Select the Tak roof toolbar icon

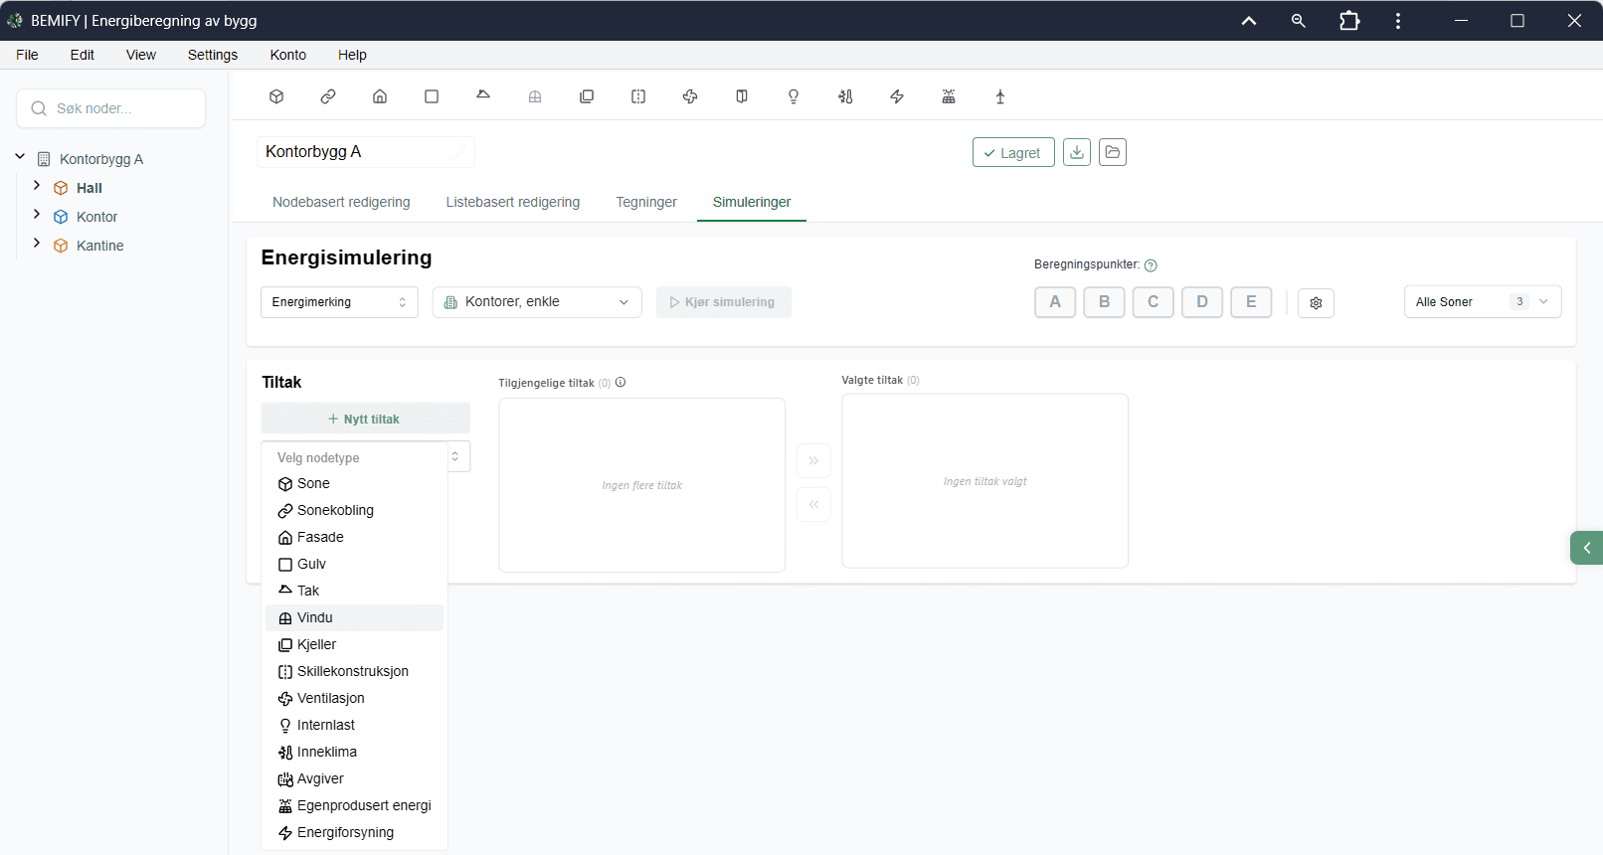[483, 96]
